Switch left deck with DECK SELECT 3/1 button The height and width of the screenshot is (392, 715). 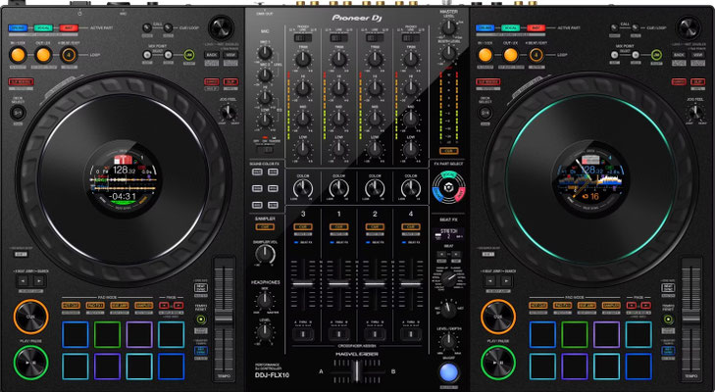pos(18,113)
